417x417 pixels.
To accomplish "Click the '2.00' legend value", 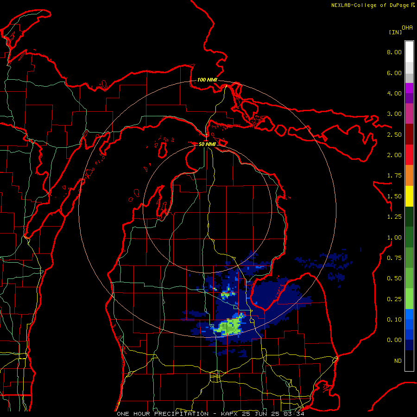I will [x=394, y=155].
